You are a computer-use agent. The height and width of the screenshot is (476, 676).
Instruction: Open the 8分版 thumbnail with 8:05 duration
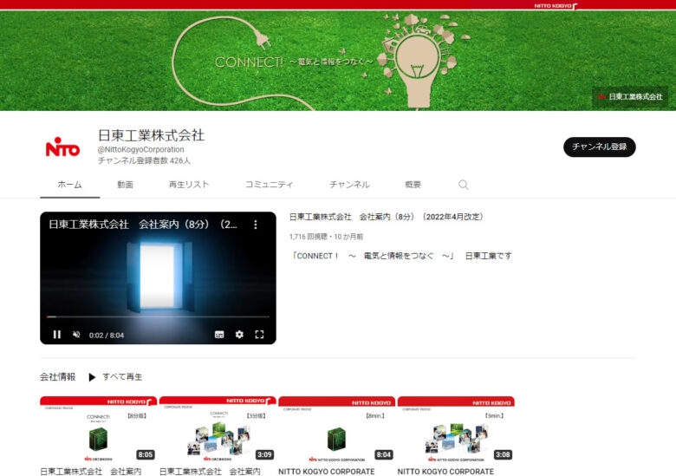(98, 429)
